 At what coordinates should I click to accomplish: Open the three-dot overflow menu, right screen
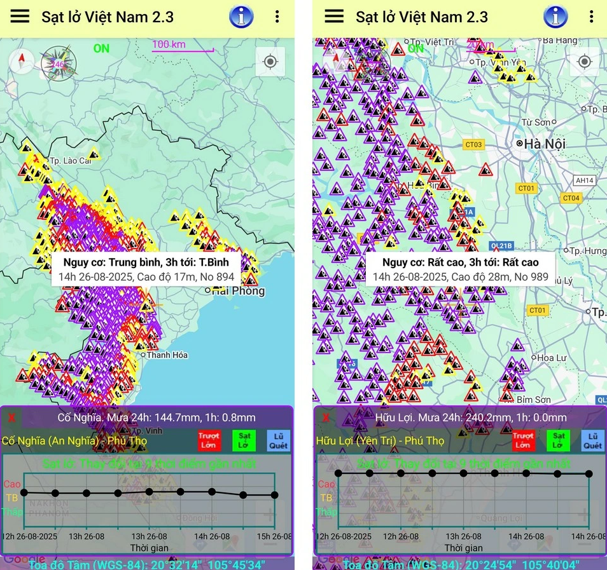pyautogui.click(x=592, y=17)
